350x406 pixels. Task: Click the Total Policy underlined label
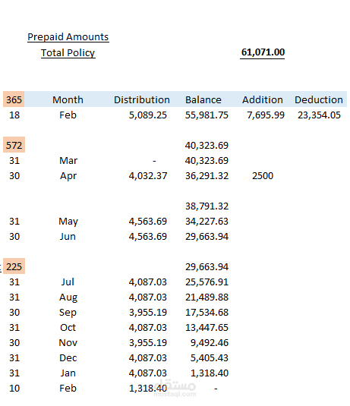point(68,53)
